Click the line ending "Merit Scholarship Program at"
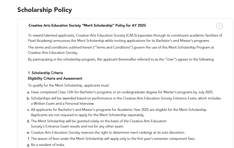This screenshot has height=148, width=234. [x=121, y=47]
